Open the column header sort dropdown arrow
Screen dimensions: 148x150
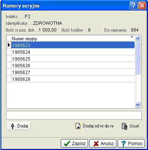[132, 37]
